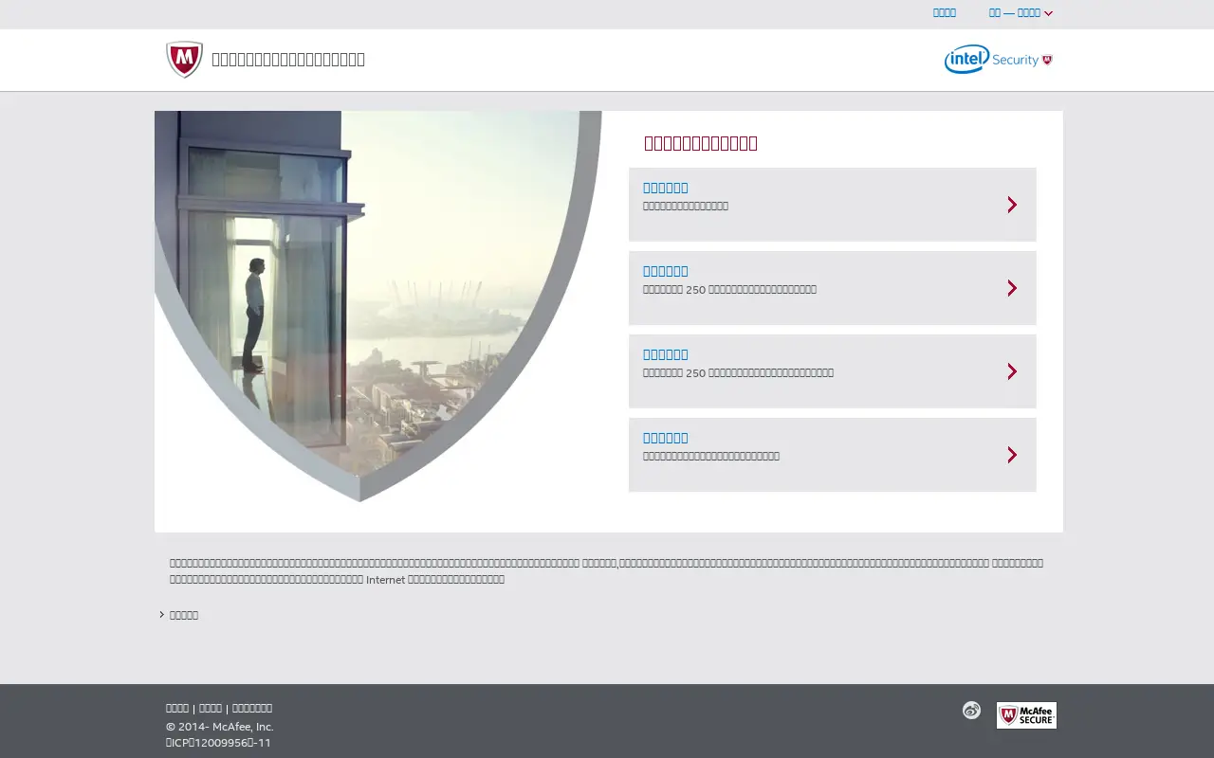Click the McAfee red shield logo

click(x=184, y=60)
